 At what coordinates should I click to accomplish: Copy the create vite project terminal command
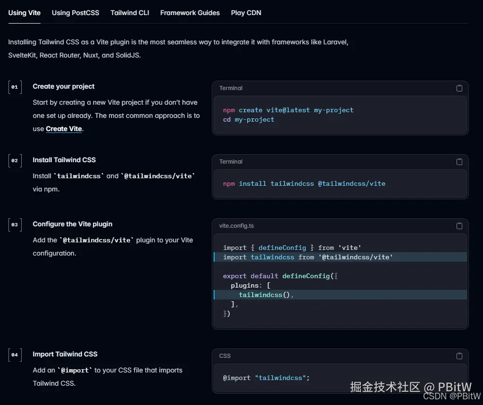459,88
